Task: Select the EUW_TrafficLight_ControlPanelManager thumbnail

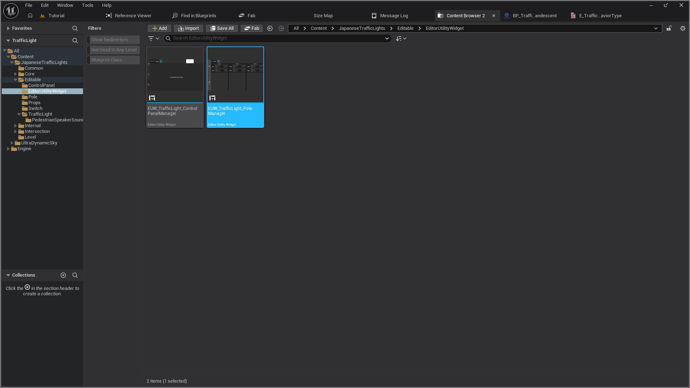Action: pos(175,75)
